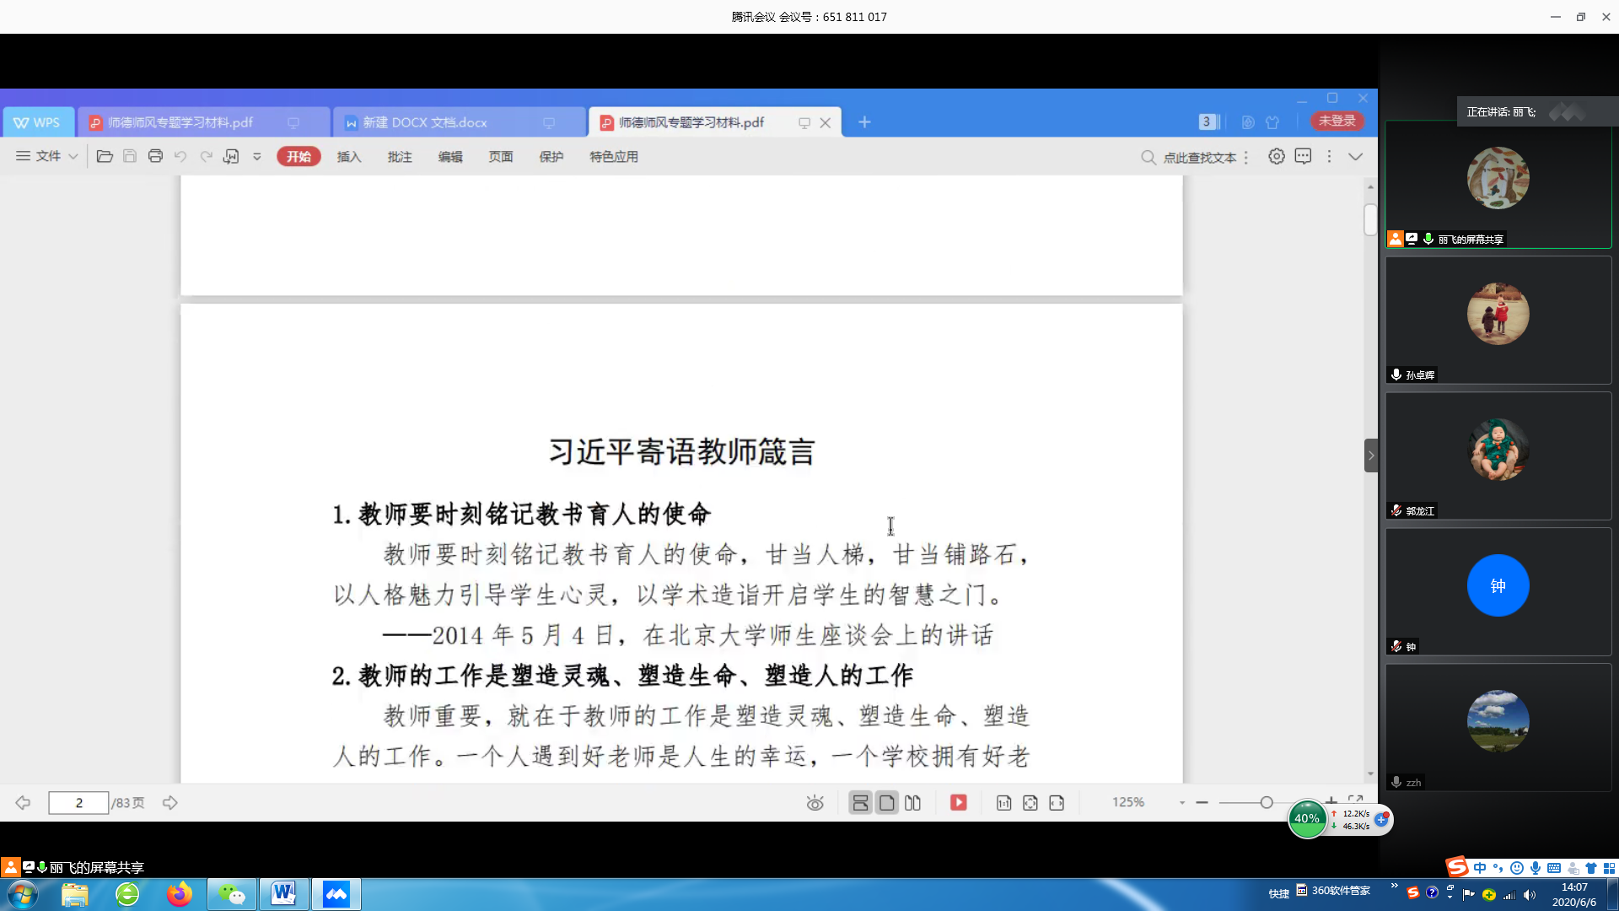Click the 未登录 login button
The height and width of the screenshot is (911, 1619).
click(1337, 121)
